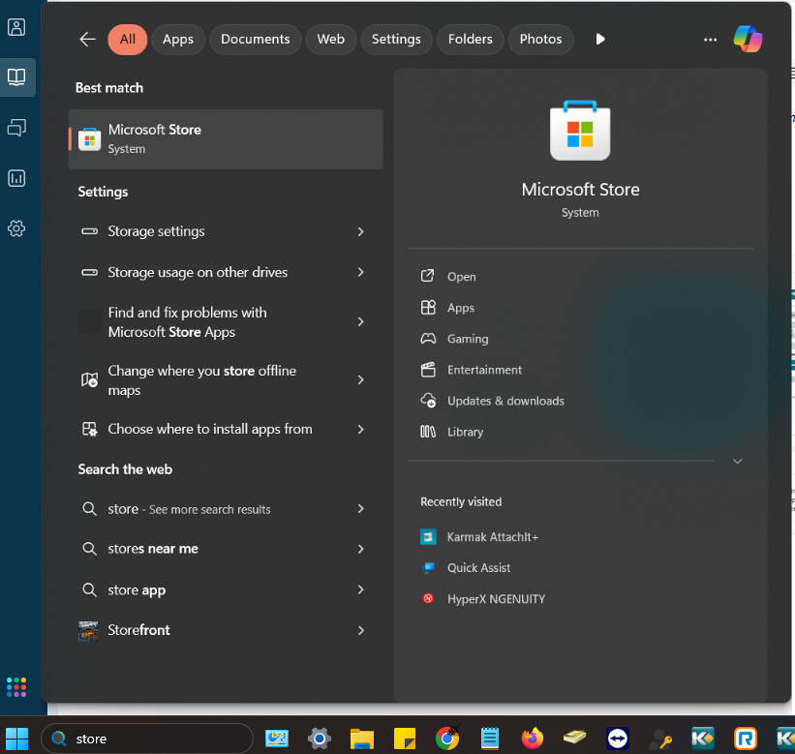Open the orange R app in taskbar
The width and height of the screenshot is (795, 754).
[x=746, y=739]
